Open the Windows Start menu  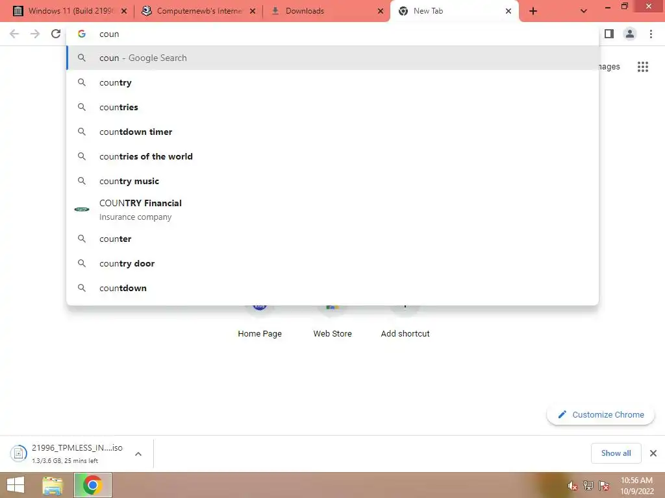click(x=16, y=485)
